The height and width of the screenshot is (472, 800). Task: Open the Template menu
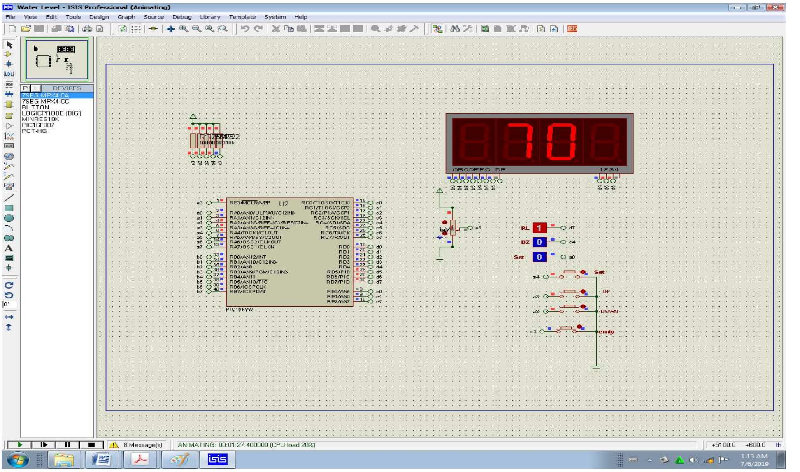[x=242, y=17]
